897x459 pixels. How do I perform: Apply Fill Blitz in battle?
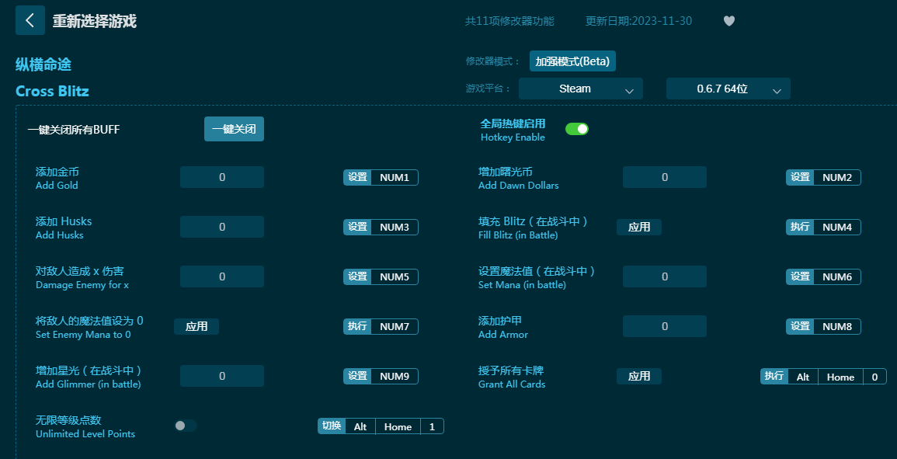pyautogui.click(x=638, y=227)
